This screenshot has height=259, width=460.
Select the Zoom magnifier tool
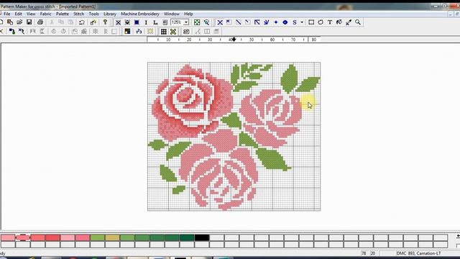(x=358, y=22)
